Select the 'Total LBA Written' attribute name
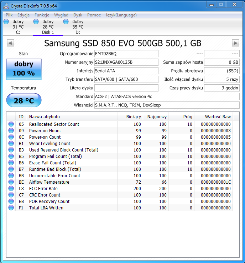 (x=46, y=208)
